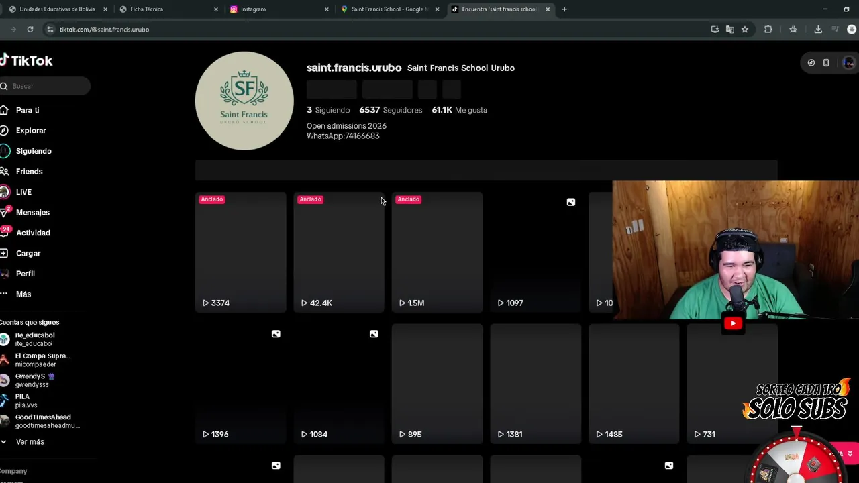This screenshot has height=483, width=859.
Task: Click the phone app icon top right
Action: coord(826,63)
